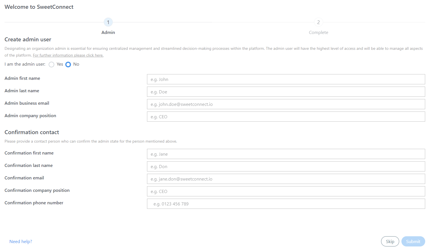Click the Confirmation company position label
Image resolution: width=428 pixels, height=249 pixels.
(x=37, y=190)
